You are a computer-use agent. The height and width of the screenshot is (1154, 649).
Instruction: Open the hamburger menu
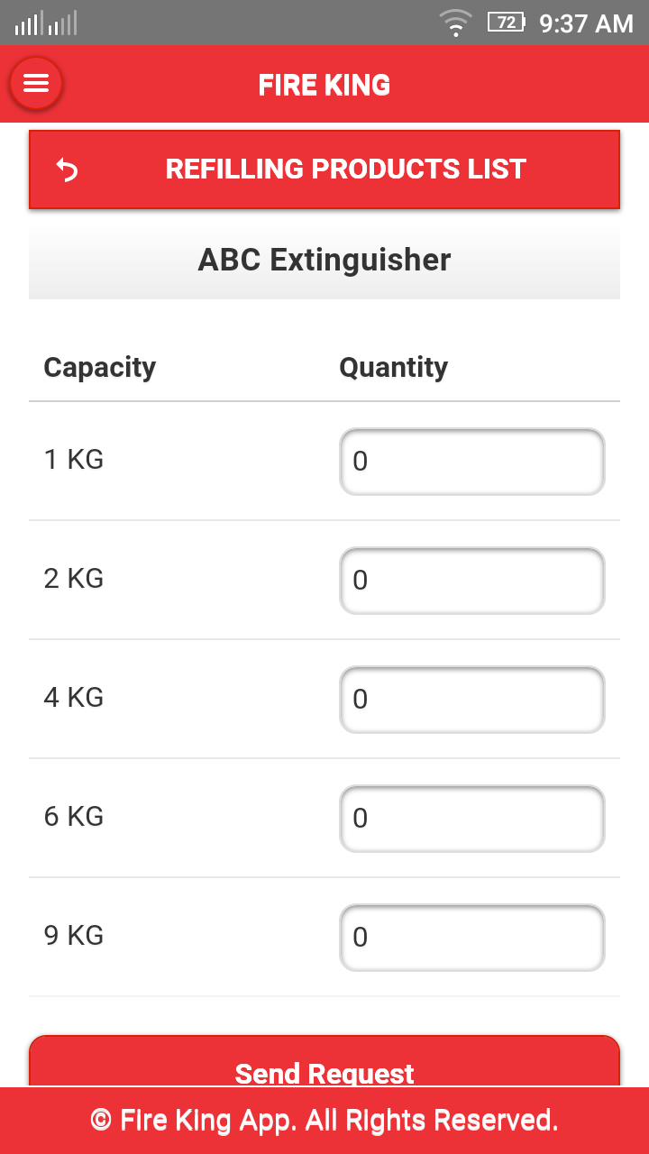tap(36, 84)
